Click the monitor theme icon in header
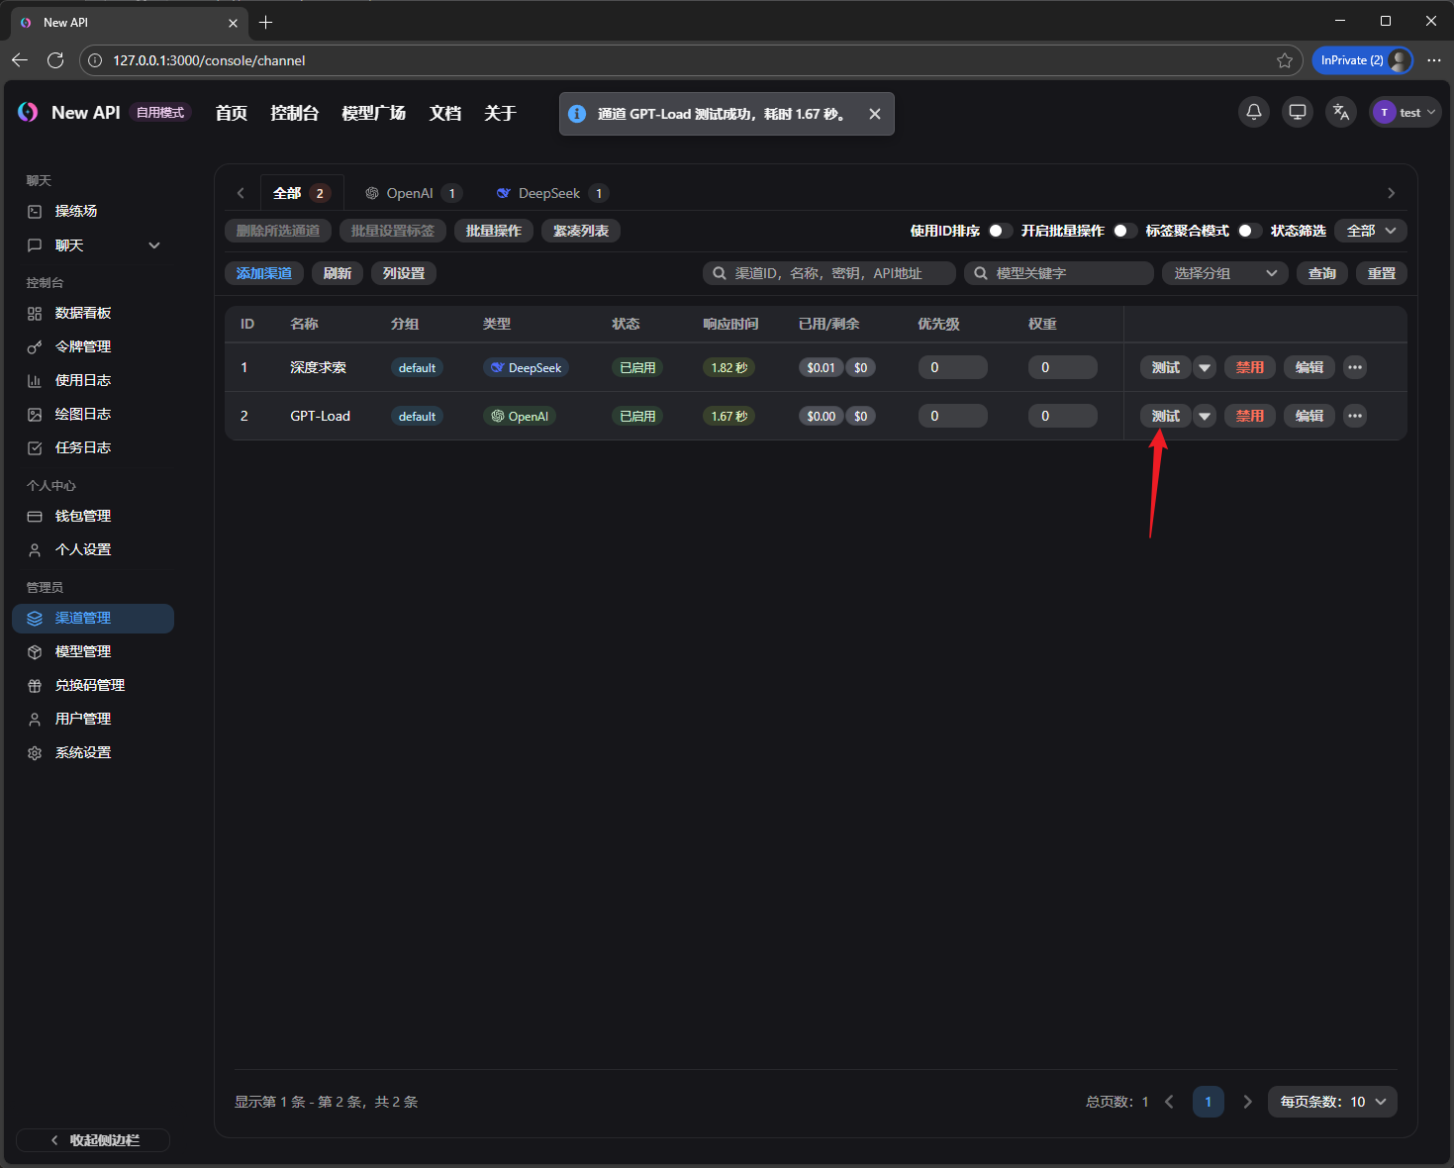Image resolution: width=1454 pixels, height=1168 pixels. [x=1297, y=112]
